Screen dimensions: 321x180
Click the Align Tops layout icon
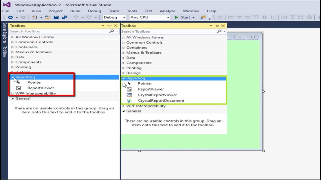pyautogui.click(x=256, y=17)
